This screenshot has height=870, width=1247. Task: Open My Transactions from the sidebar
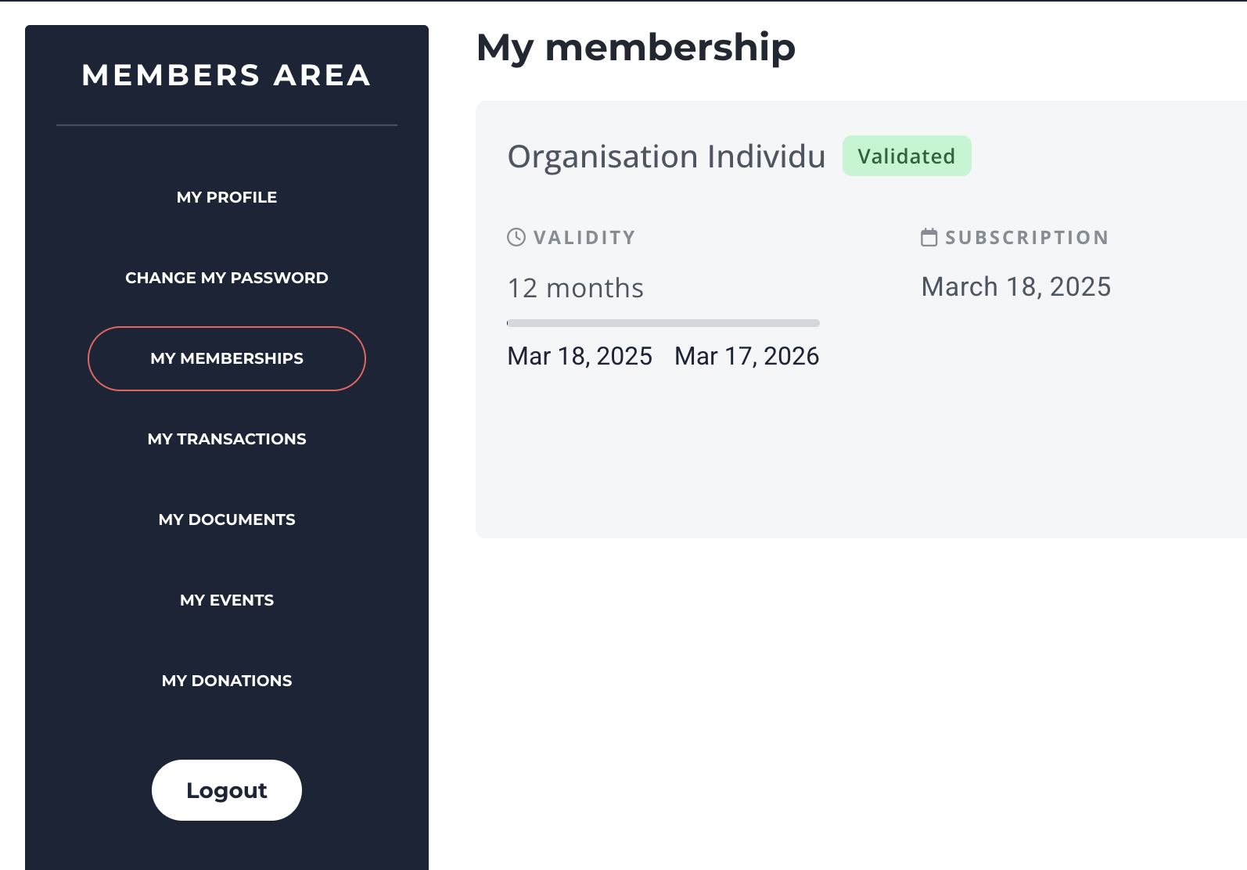pyautogui.click(x=227, y=439)
